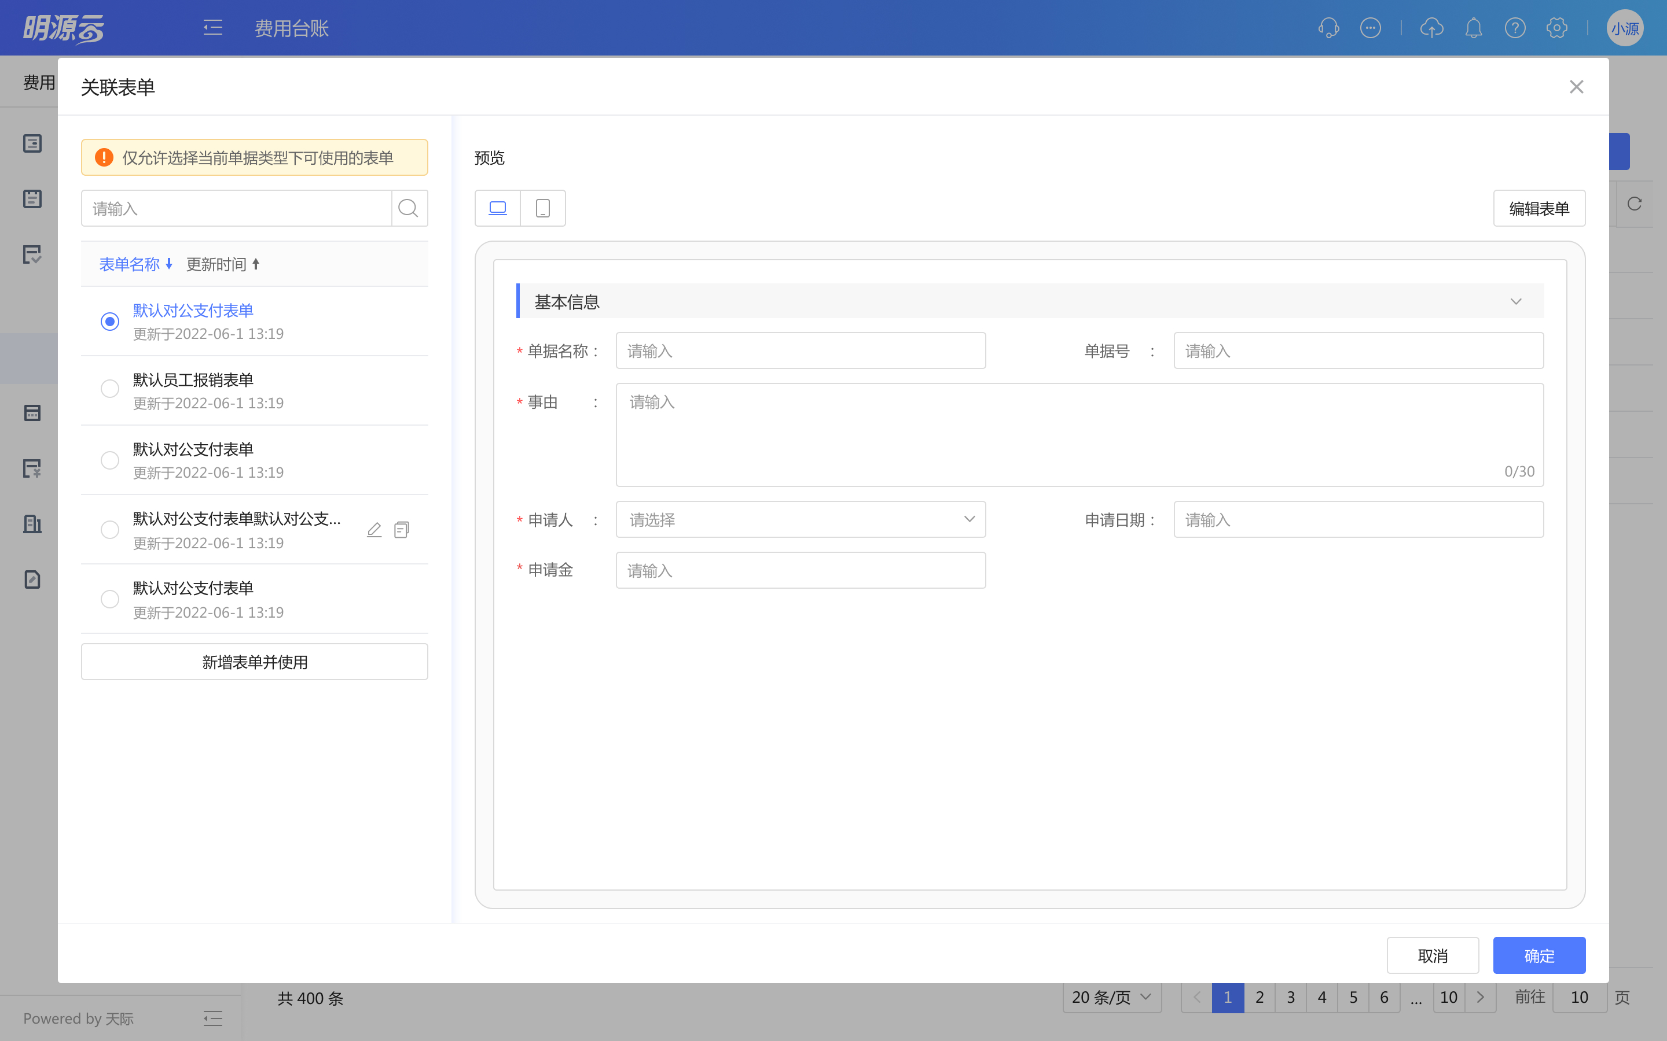Click the 确定 confirm button
The height and width of the screenshot is (1041, 1667).
coord(1538,955)
